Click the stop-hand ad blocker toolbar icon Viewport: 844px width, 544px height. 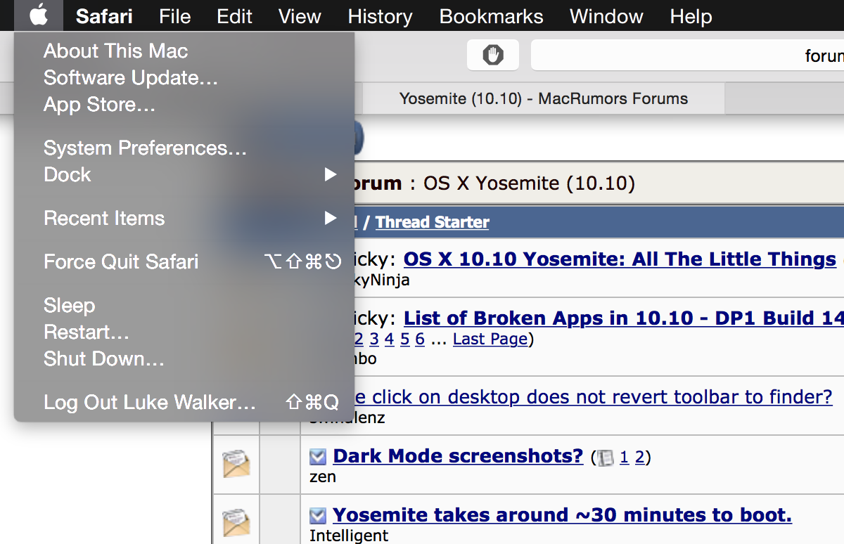pyautogui.click(x=493, y=55)
